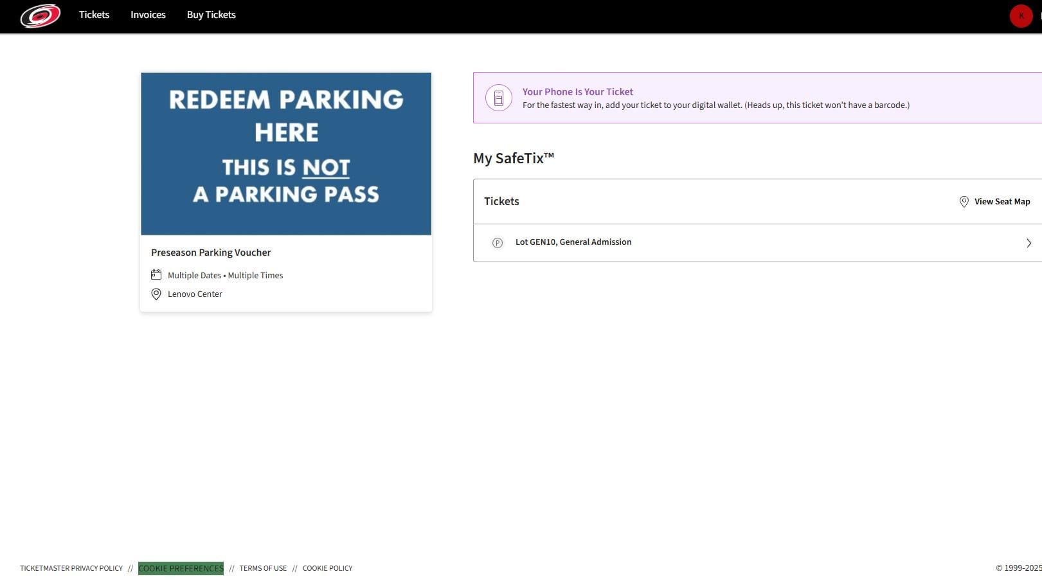This screenshot has width=1042, height=581.
Task: Open the Invoices menu item
Action: (147, 14)
